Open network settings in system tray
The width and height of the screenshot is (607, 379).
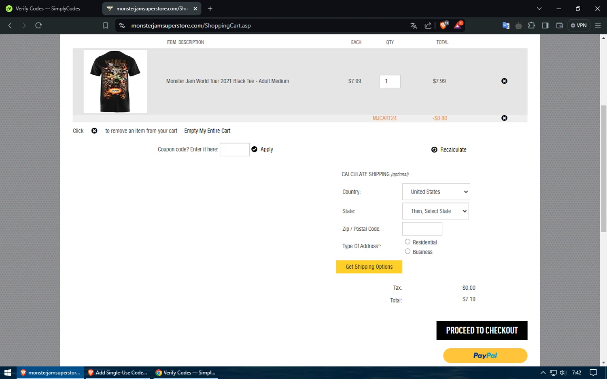coord(553,373)
